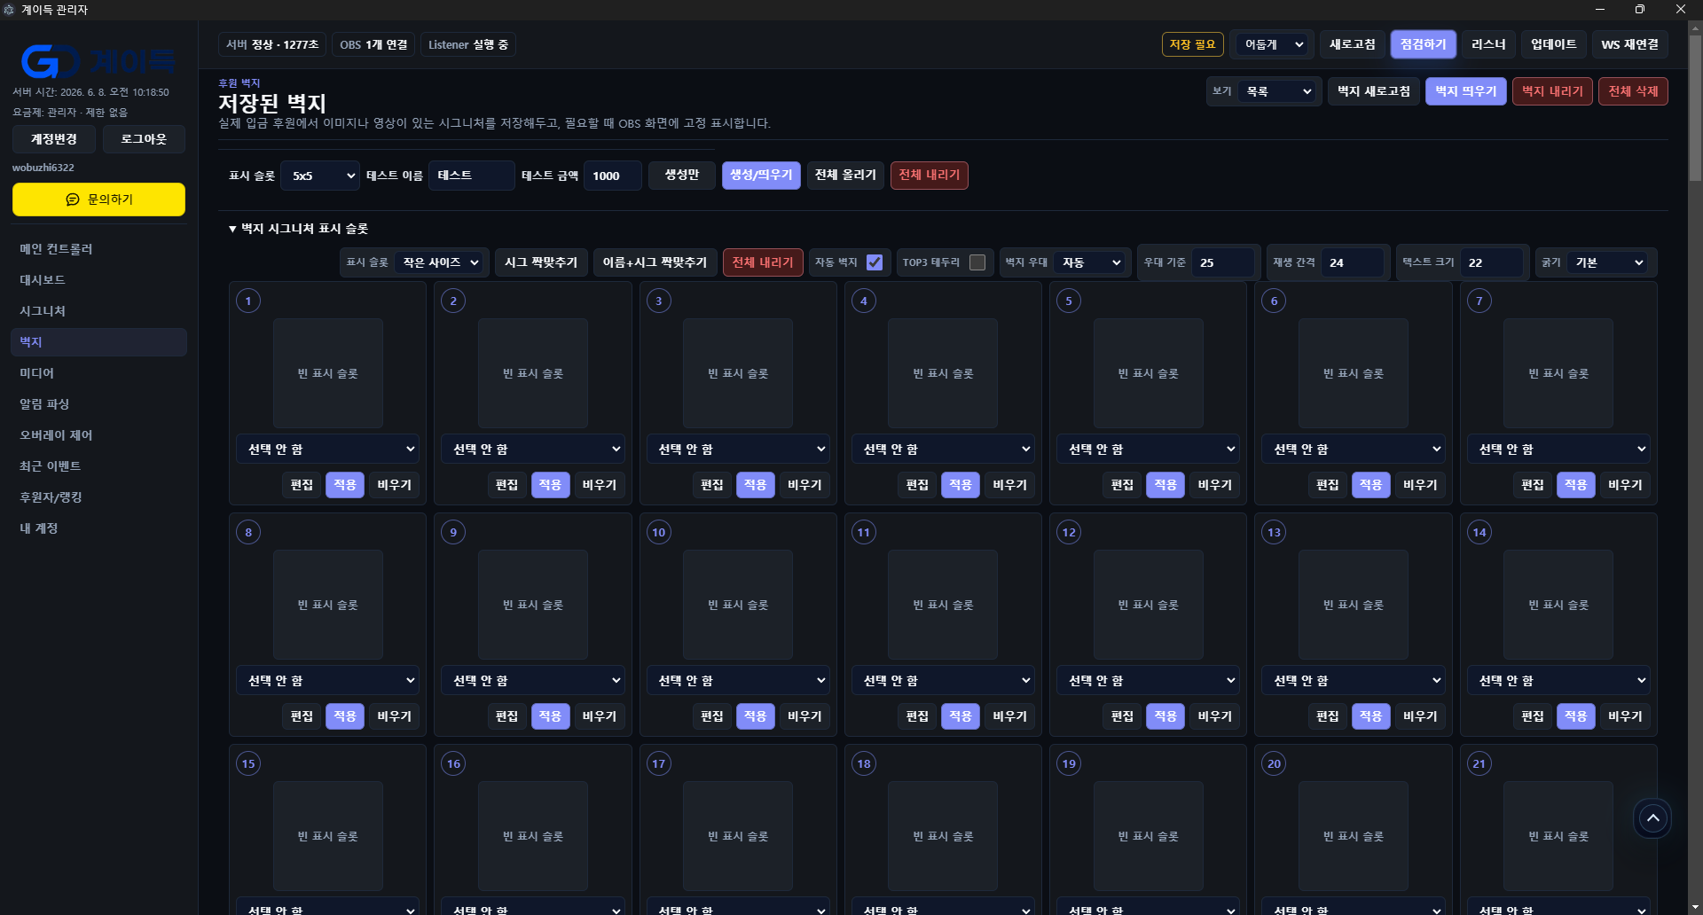
Task: Open 내 계정 in the sidebar
Action: click(x=98, y=528)
